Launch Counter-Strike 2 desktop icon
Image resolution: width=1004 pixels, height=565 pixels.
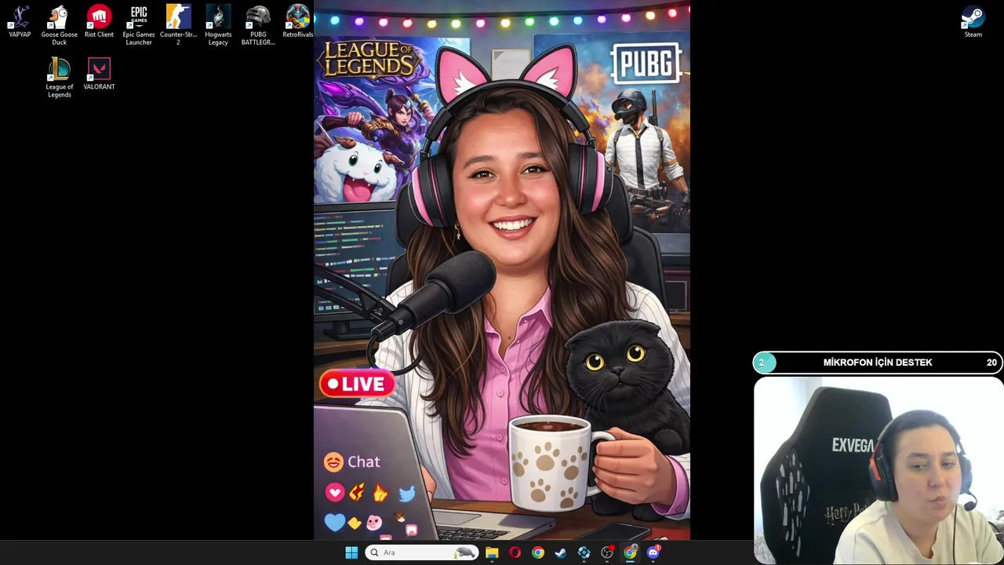[178, 25]
